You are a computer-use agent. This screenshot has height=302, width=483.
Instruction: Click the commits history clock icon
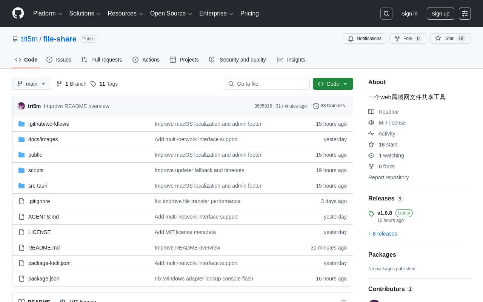[x=316, y=106]
